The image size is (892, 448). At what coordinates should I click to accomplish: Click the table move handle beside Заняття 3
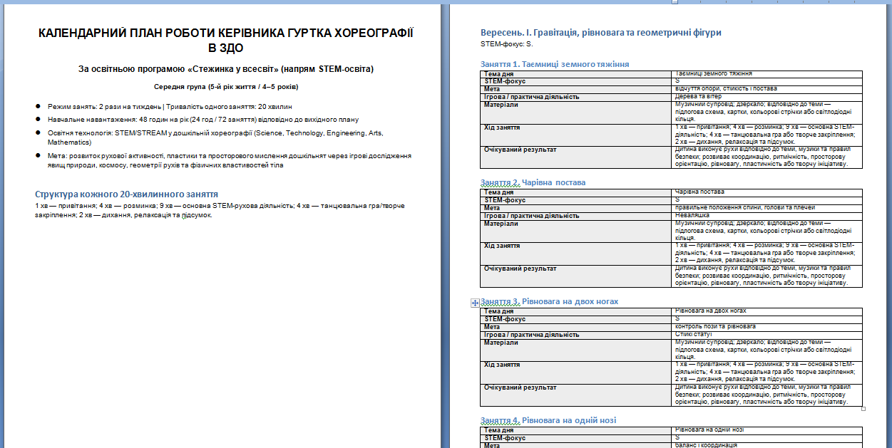[475, 303]
